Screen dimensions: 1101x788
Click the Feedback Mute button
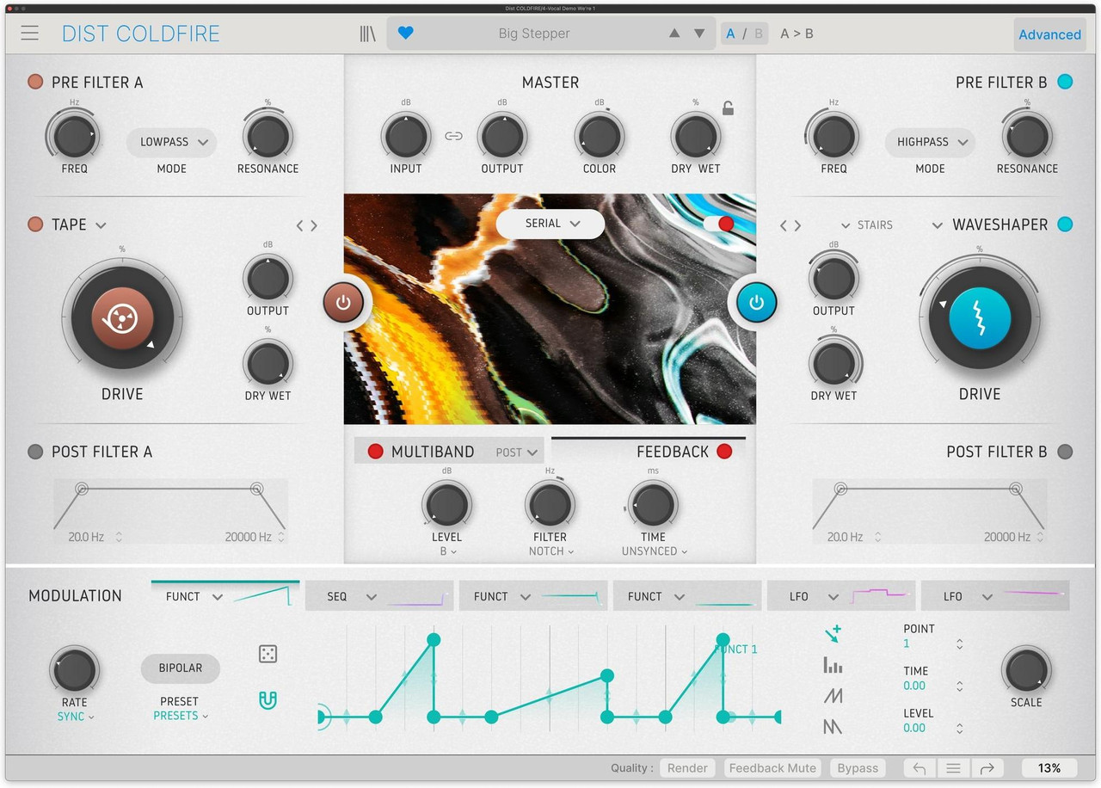coord(772,767)
